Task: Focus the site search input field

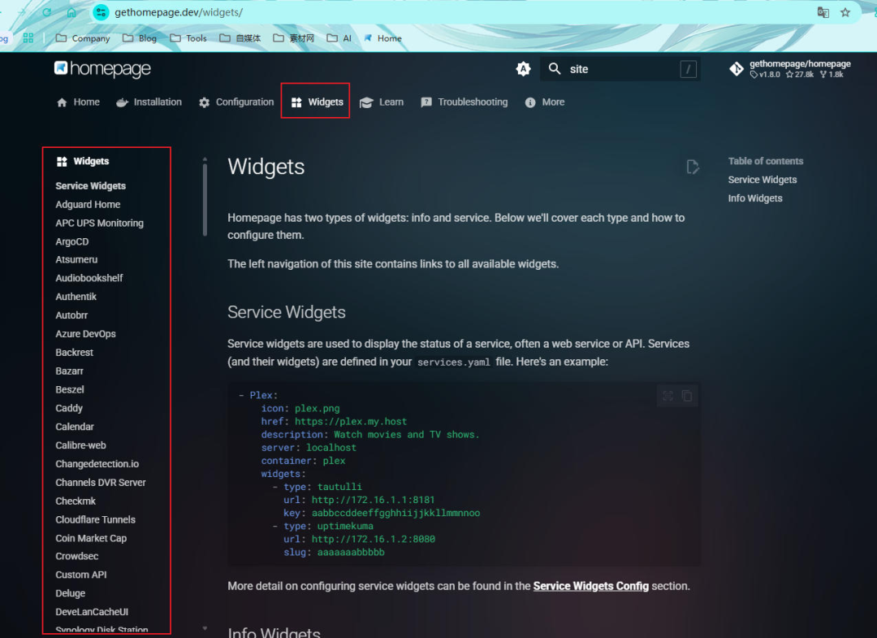Action: click(x=620, y=69)
